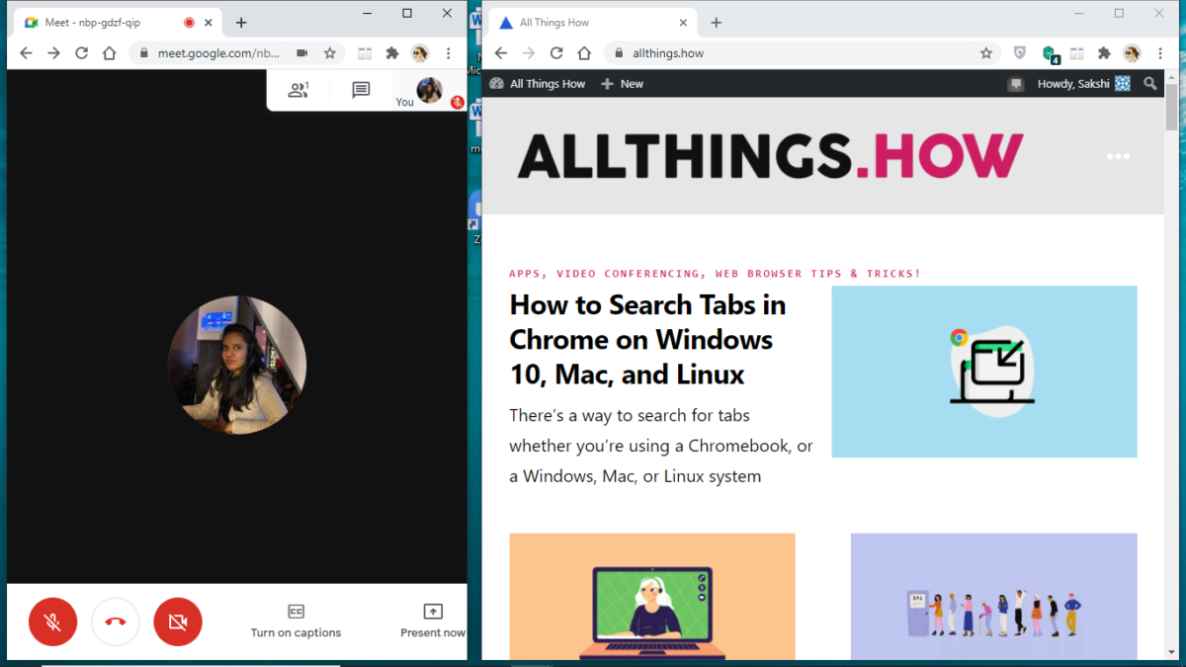This screenshot has height=667, width=1186.
Task: Unmute microphone in Meet call
Action: click(x=53, y=623)
